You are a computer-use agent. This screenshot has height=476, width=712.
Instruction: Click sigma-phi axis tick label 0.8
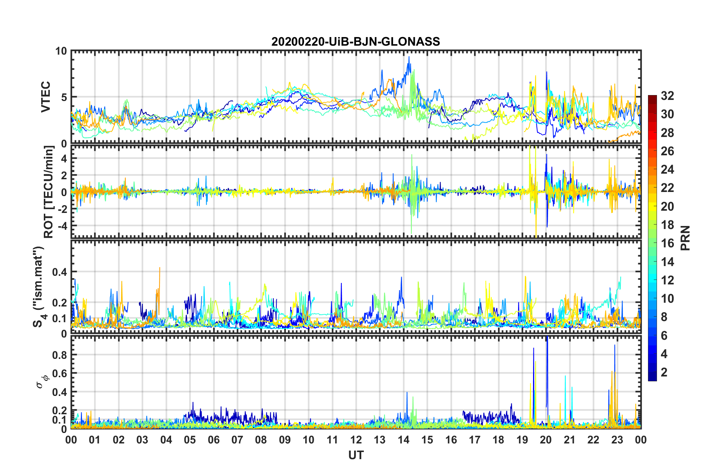click(60, 355)
